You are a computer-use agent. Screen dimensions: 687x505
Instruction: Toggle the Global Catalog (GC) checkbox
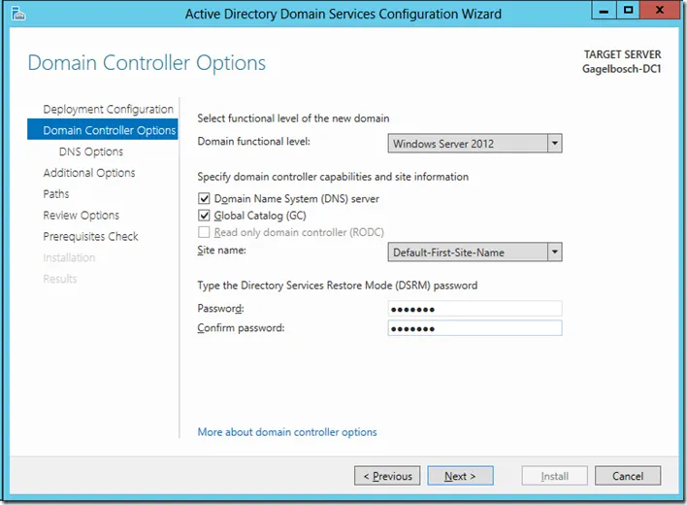pyautogui.click(x=204, y=216)
